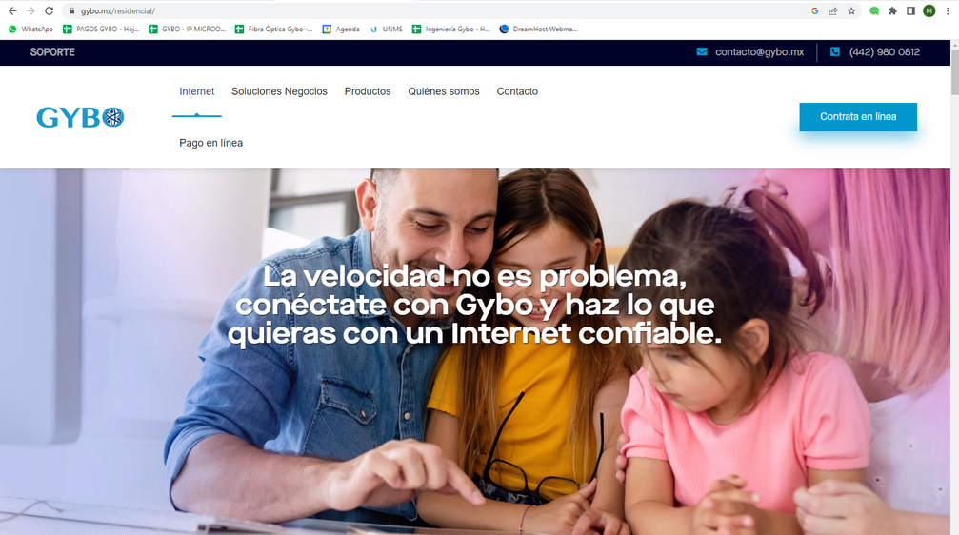The width and height of the screenshot is (959, 535).
Task: Toggle the browser side panel icon
Action: pyautogui.click(x=910, y=11)
